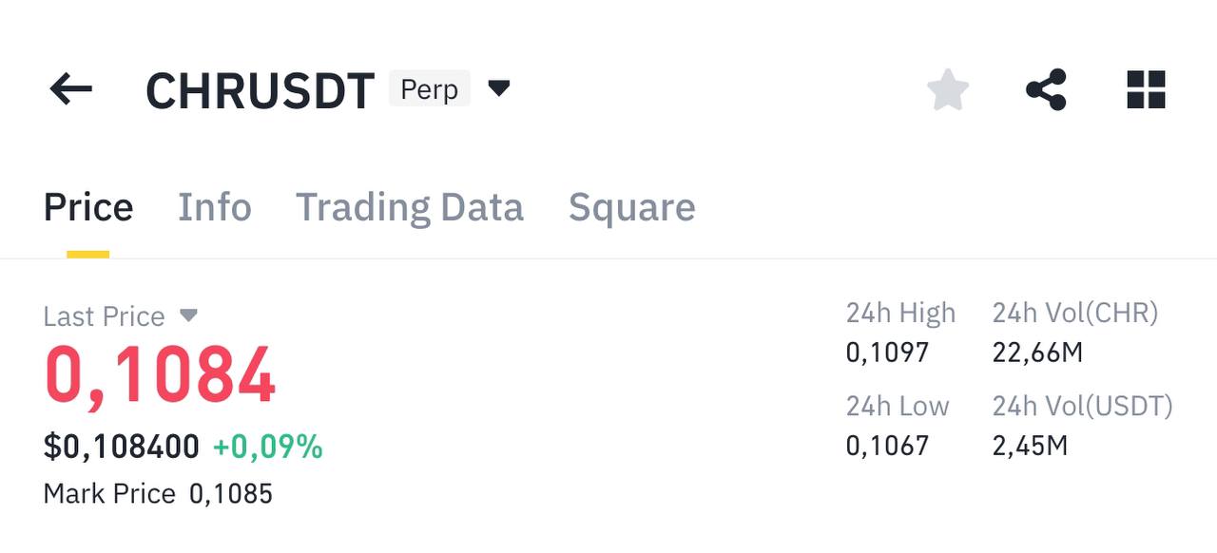
Task: Open the share icon
Action: 1046,90
